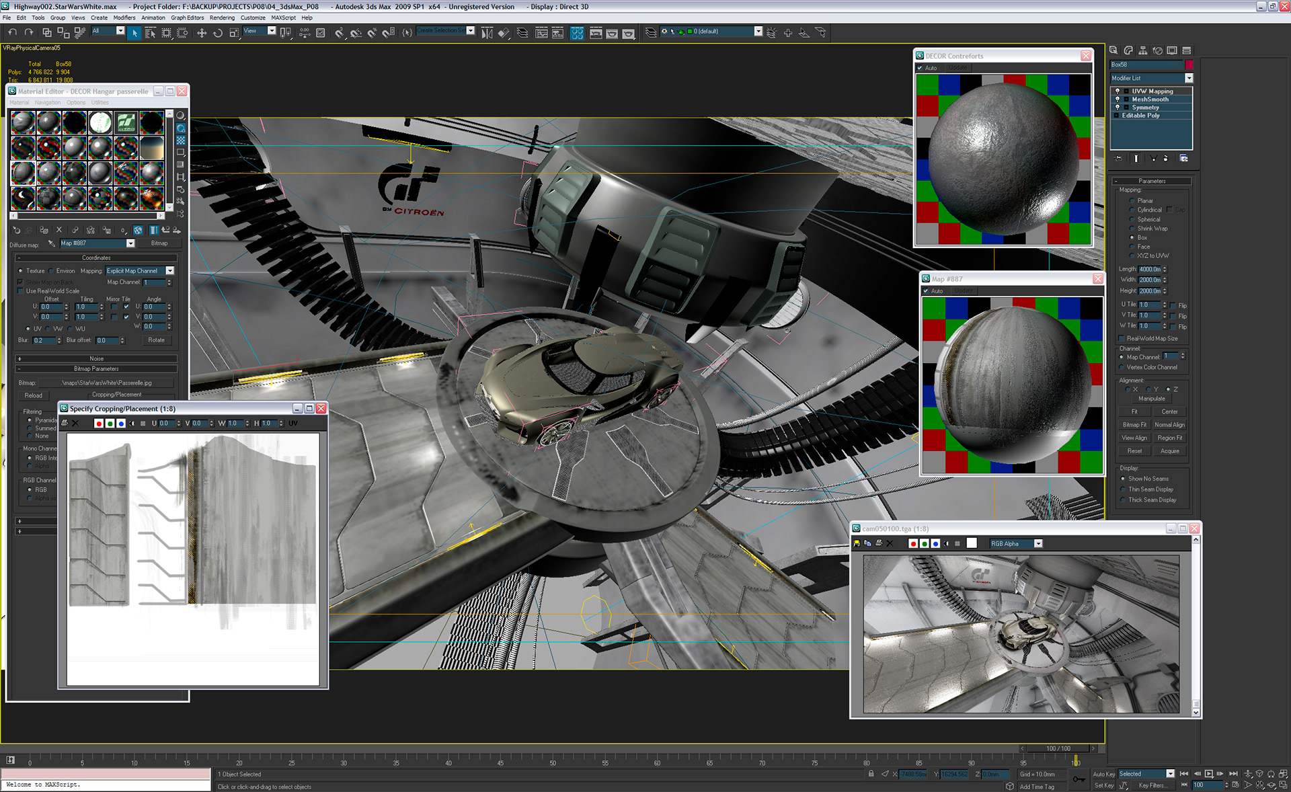Image resolution: width=1291 pixels, height=792 pixels.
Task: Expand Explicit Map Channel mapping dropdown
Action: pyautogui.click(x=170, y=271)
